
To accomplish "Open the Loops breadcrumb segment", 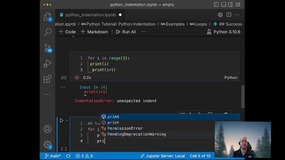I will click(199, 24).
